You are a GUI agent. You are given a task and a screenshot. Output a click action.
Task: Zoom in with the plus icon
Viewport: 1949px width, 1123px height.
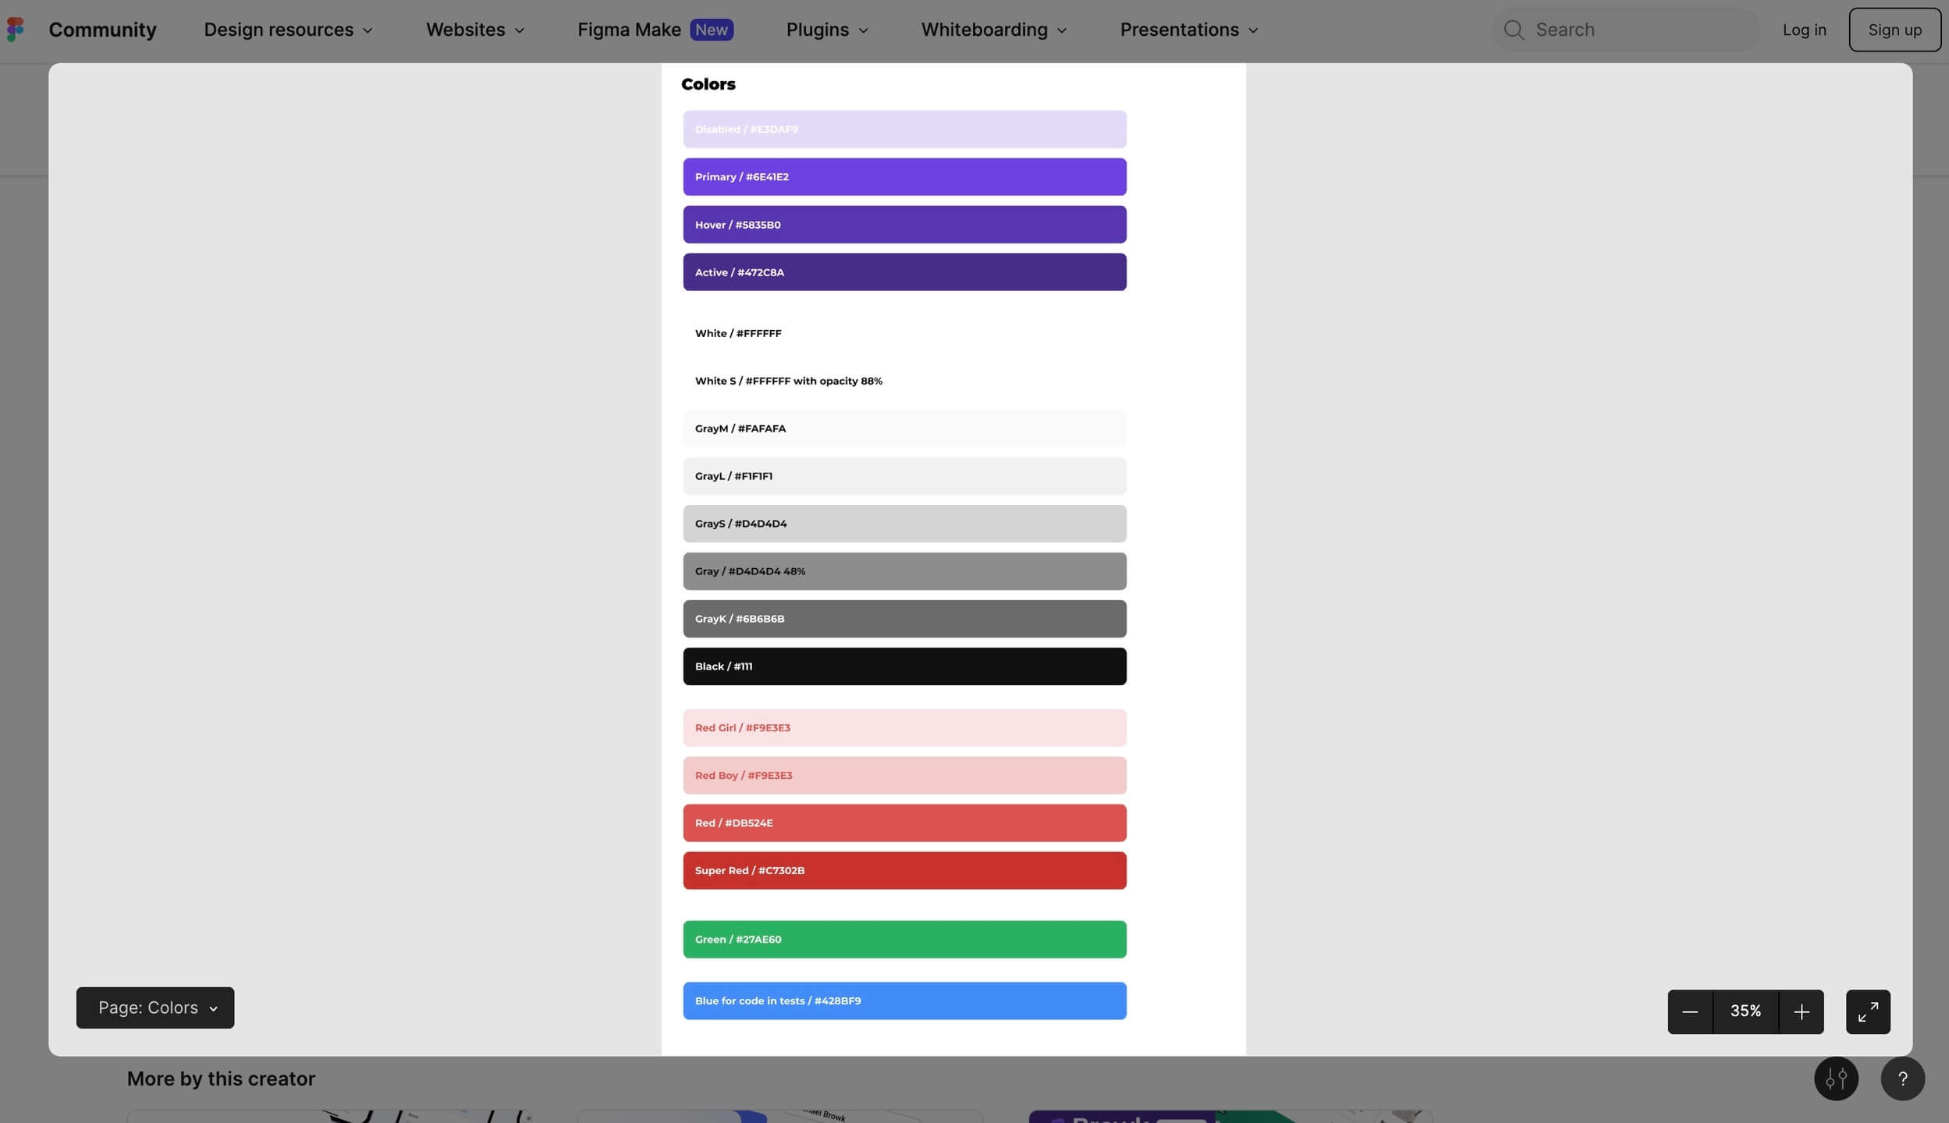tap(1801, 1012)
